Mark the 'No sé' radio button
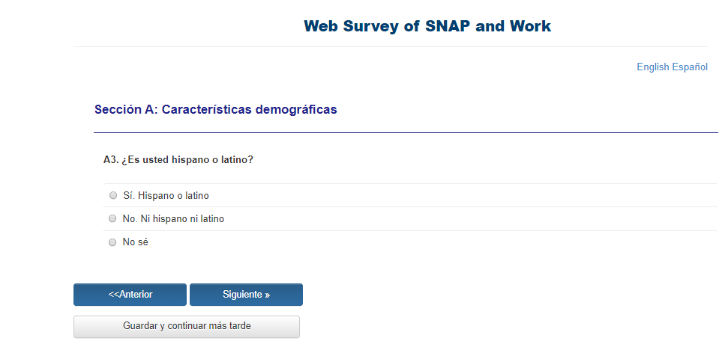The width and height of the screenshot is (725, 344). point(113,242)
